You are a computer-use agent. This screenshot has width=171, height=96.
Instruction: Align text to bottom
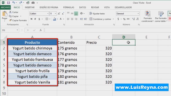76,14
